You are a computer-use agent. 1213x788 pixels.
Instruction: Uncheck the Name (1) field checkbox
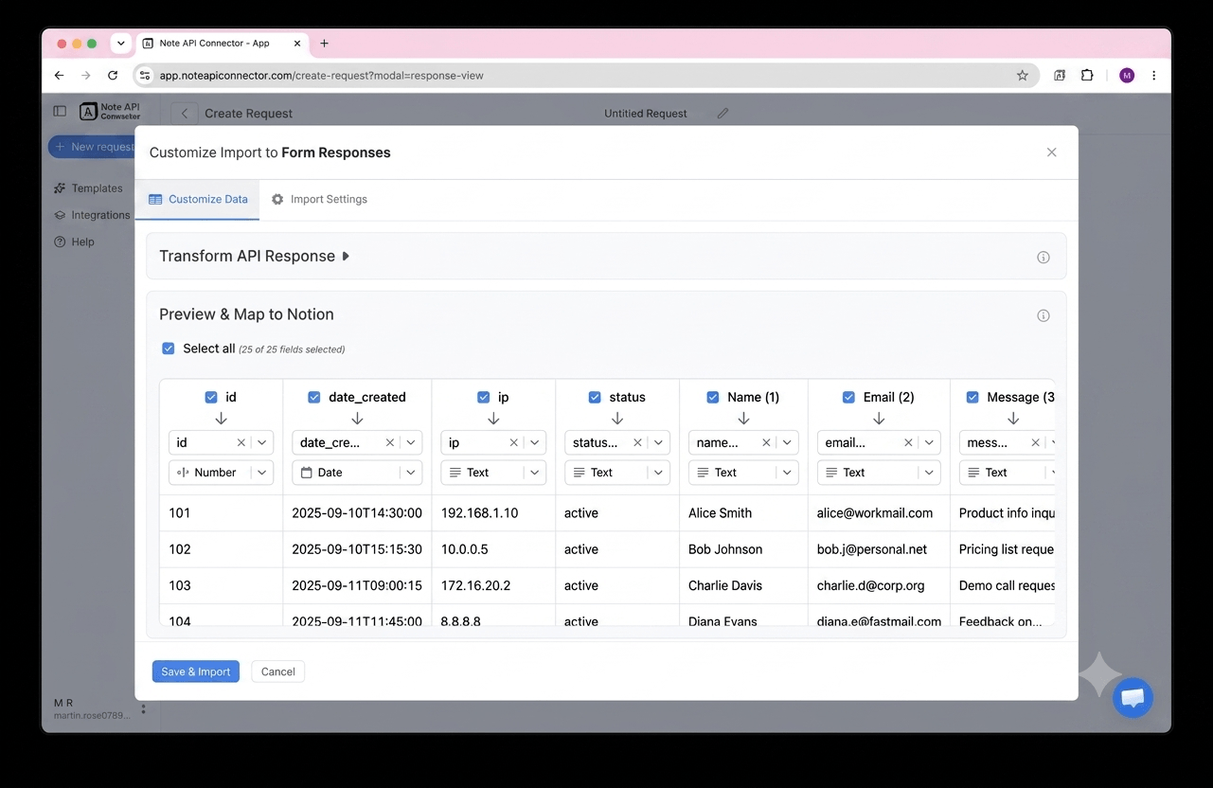pyautogui.click(x=713, y=398)
